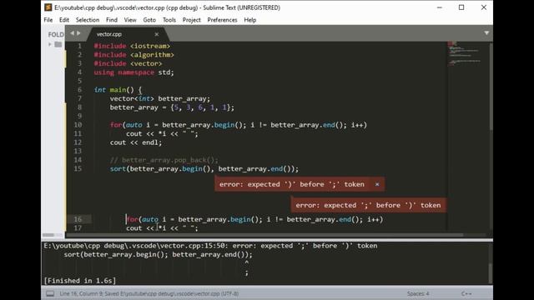Image resolution: width=534 pixels, height=300 pixels.
Task: Click the error: expected ')' before ';' message
Action: tap(292, 184)
